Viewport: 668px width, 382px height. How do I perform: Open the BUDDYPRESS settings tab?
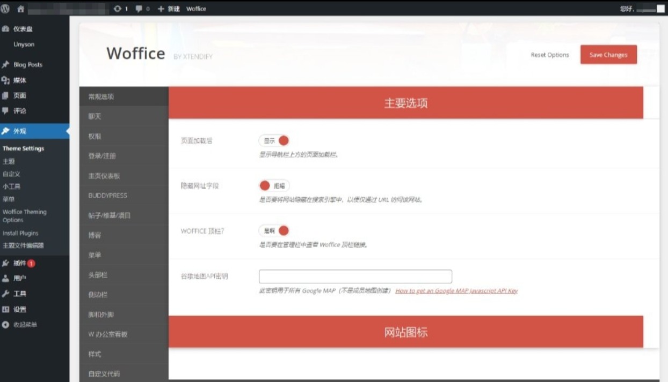coord(124,196)
